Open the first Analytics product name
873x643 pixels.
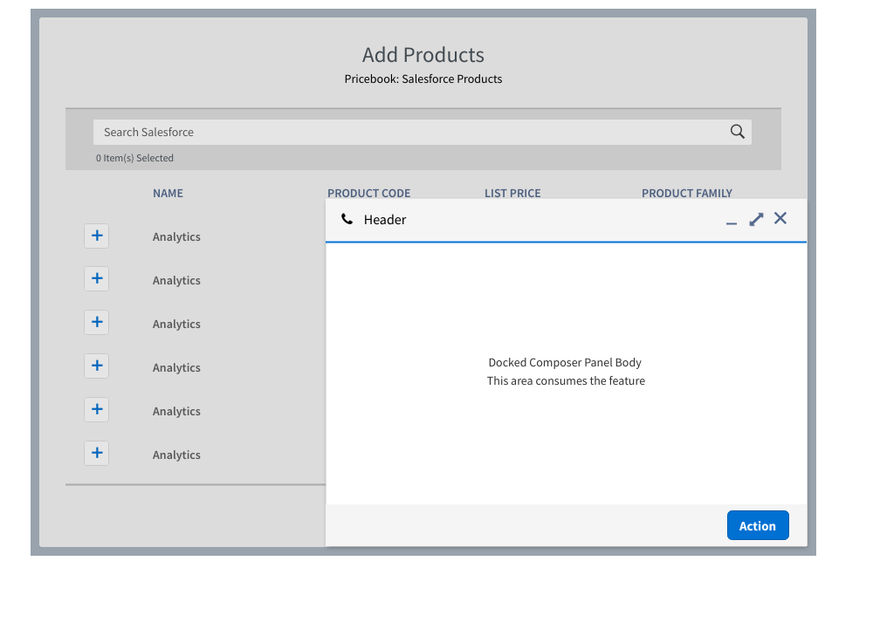click(176, 236)
